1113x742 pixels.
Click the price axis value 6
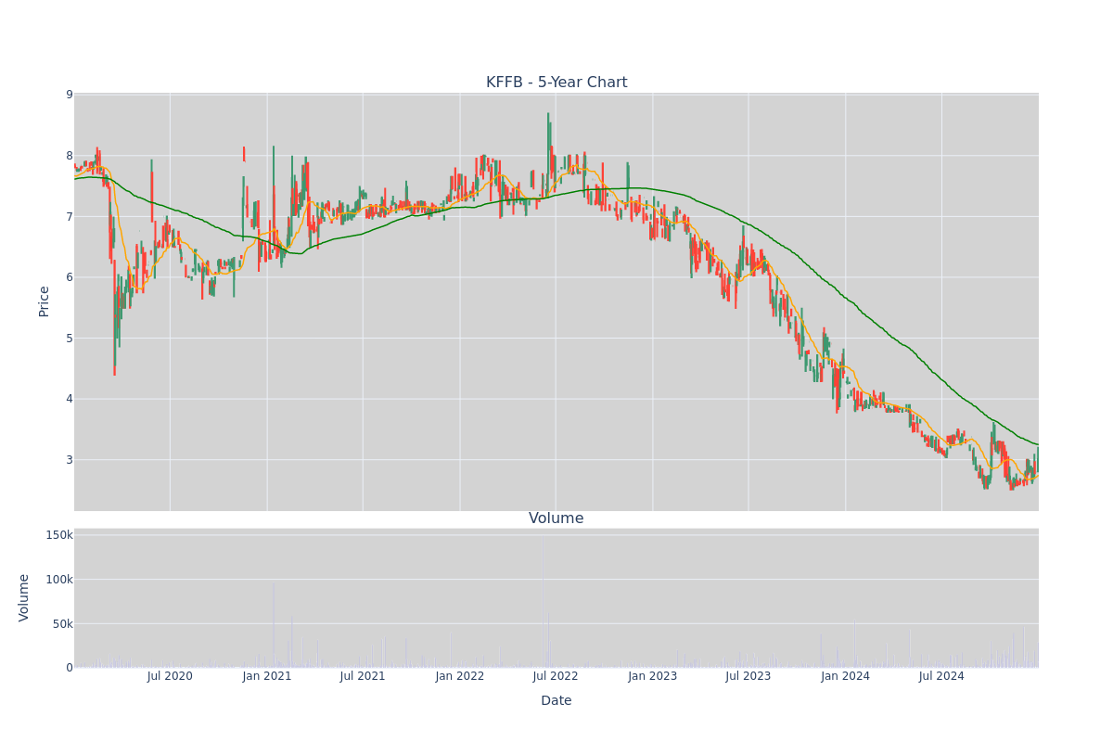(x=69, y=277)
